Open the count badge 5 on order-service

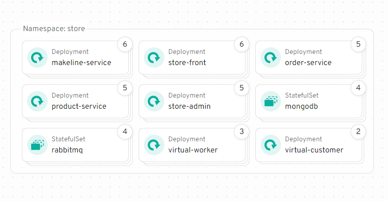pos(358,44)
